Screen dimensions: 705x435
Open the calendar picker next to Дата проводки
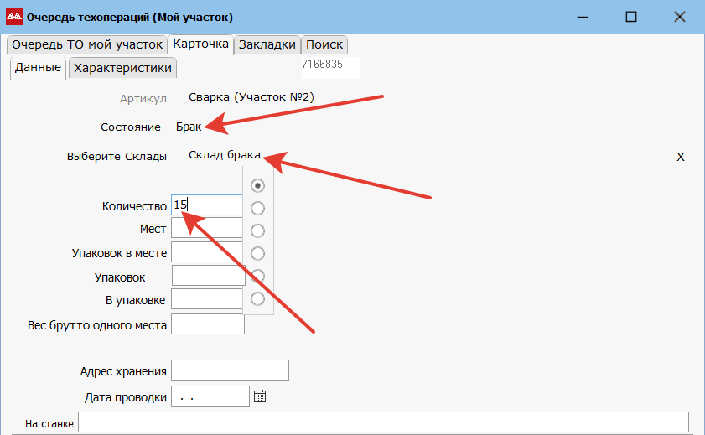tap(260, 396)
